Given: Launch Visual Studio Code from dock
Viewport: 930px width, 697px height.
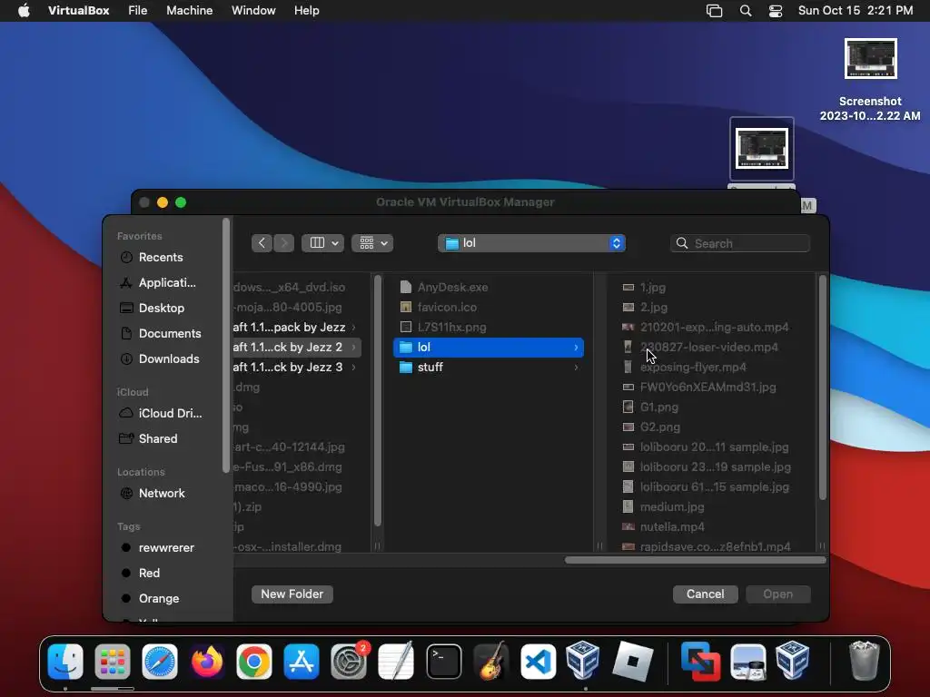Looking at the screenshot, I should tap(538, 662).
